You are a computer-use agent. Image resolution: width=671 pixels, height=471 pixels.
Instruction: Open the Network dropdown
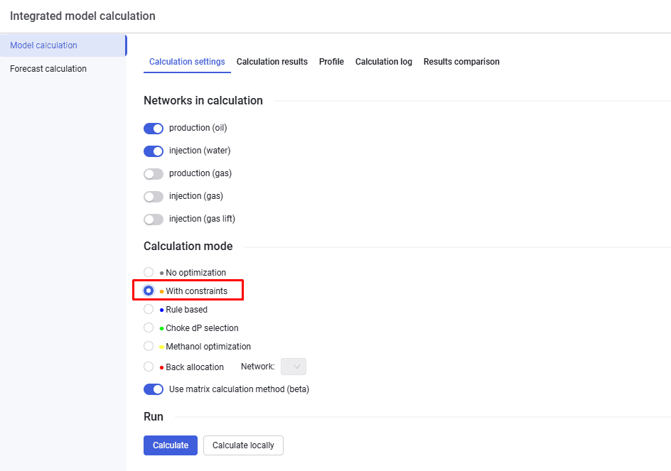pos(294,367)
